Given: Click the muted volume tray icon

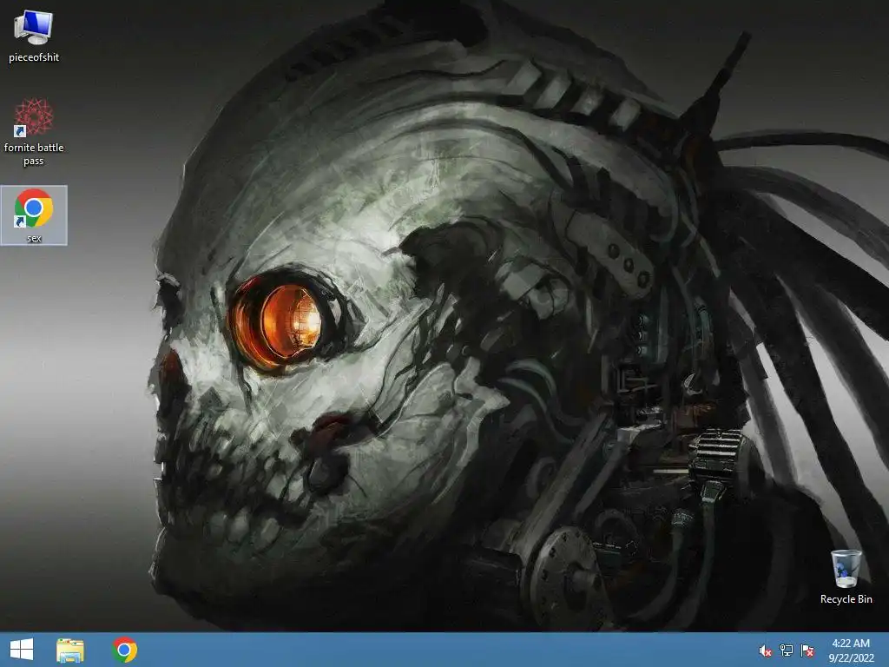Looking at the screenshot, I should click(766, 650).
